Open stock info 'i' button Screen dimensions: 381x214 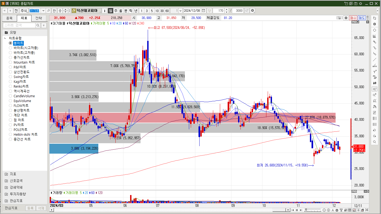pyautogui.click(x=104, y=11)
